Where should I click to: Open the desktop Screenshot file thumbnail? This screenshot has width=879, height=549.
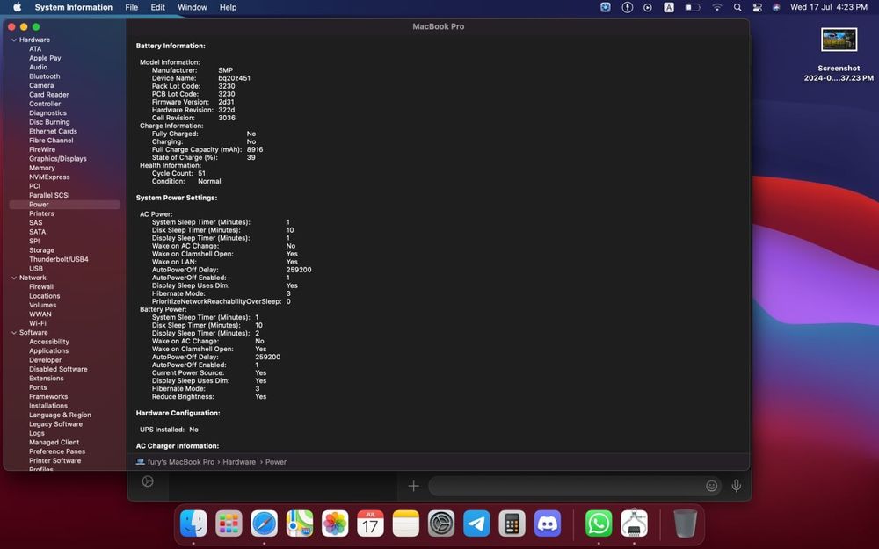(839, 40)
